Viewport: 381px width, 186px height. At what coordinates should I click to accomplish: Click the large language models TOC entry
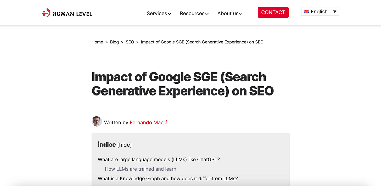point(159,159)
